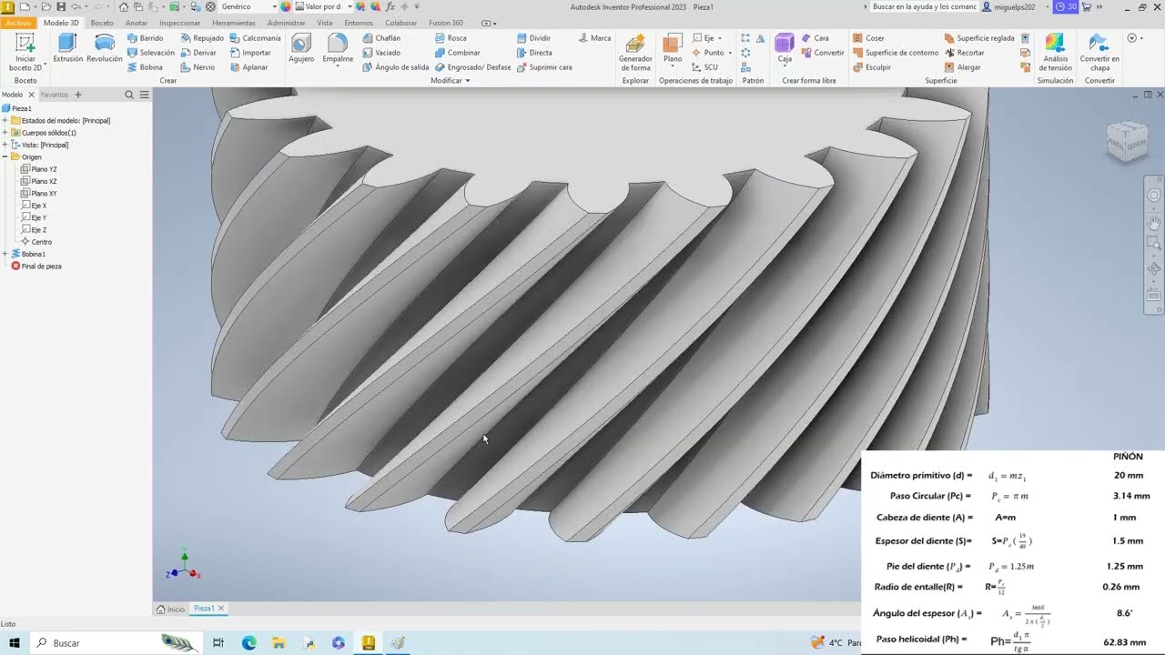Collapse the Origen folder

pos(5,156)
